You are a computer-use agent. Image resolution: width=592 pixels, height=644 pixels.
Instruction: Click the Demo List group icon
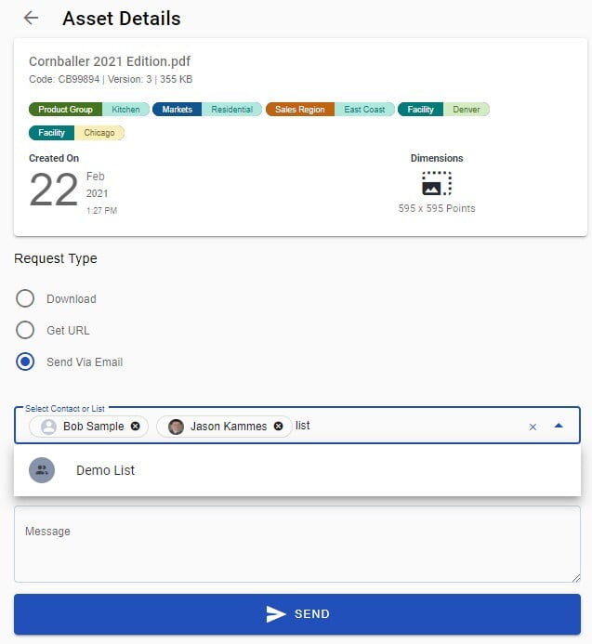[x=42, y=470]
